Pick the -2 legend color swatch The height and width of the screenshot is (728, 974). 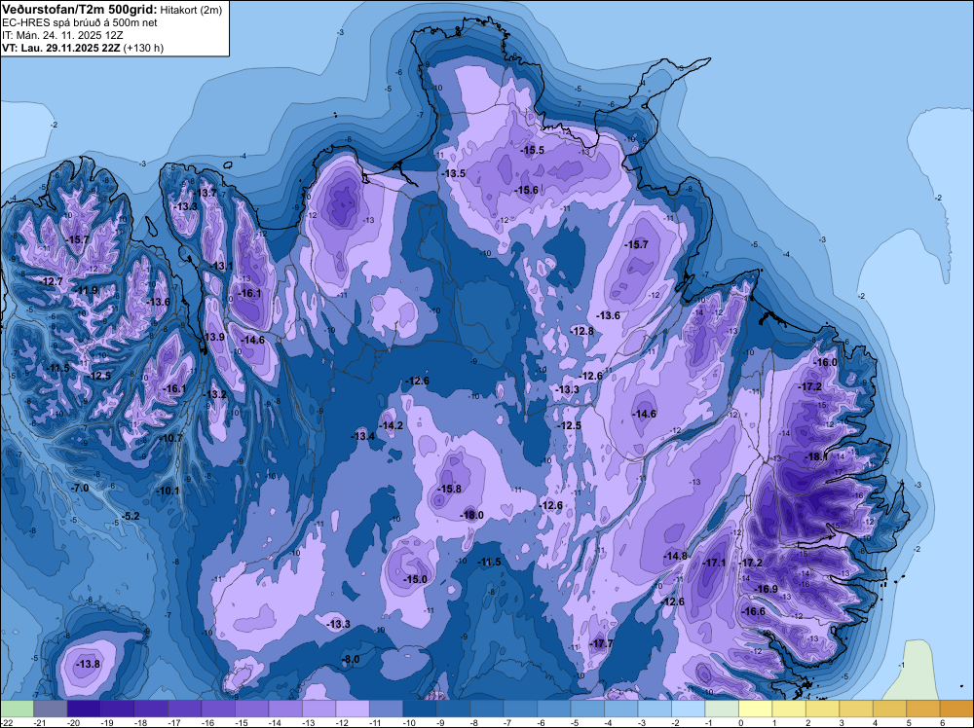689,709
